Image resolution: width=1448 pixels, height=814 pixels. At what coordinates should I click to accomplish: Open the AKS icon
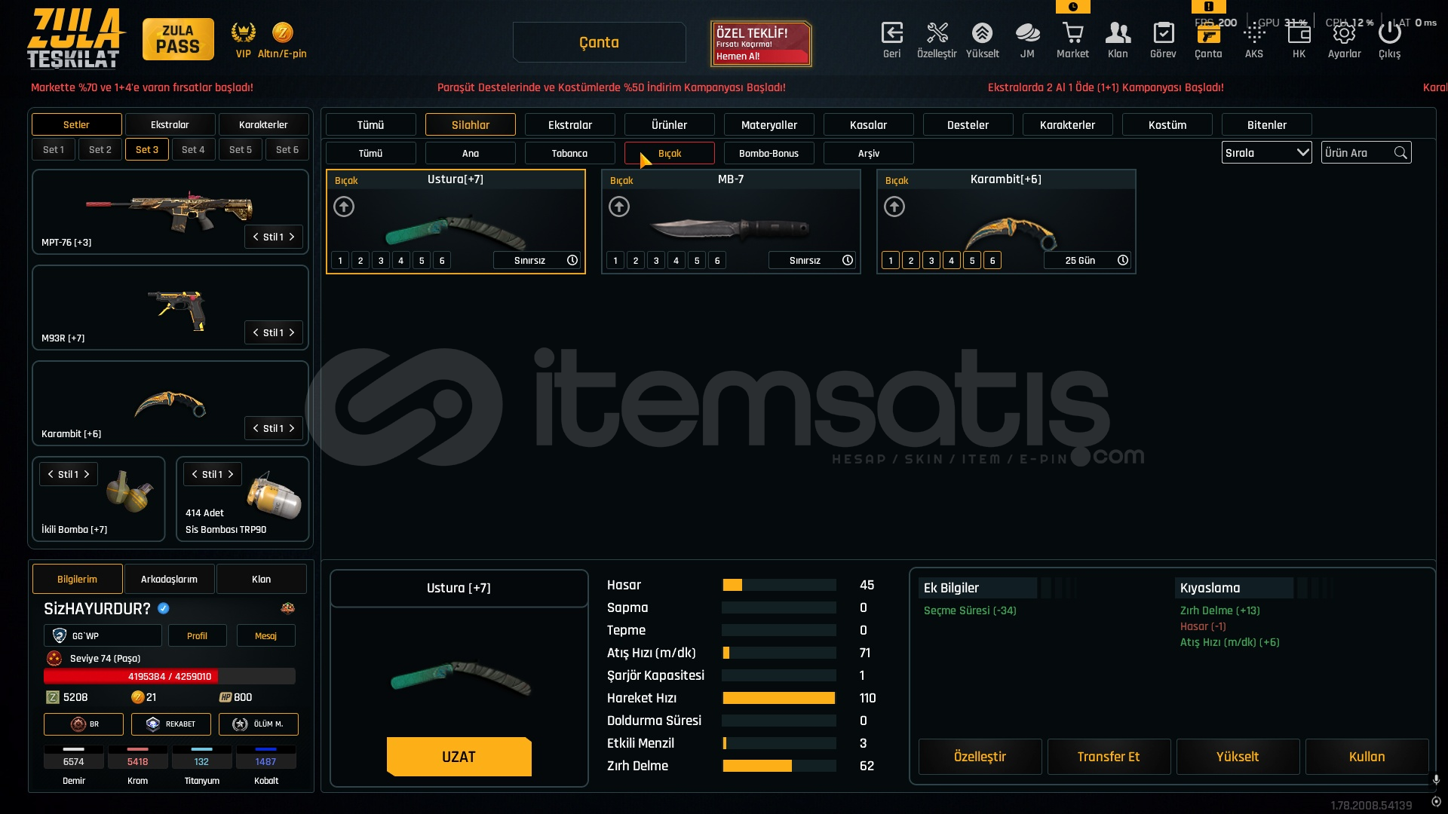pos(1253,33)
